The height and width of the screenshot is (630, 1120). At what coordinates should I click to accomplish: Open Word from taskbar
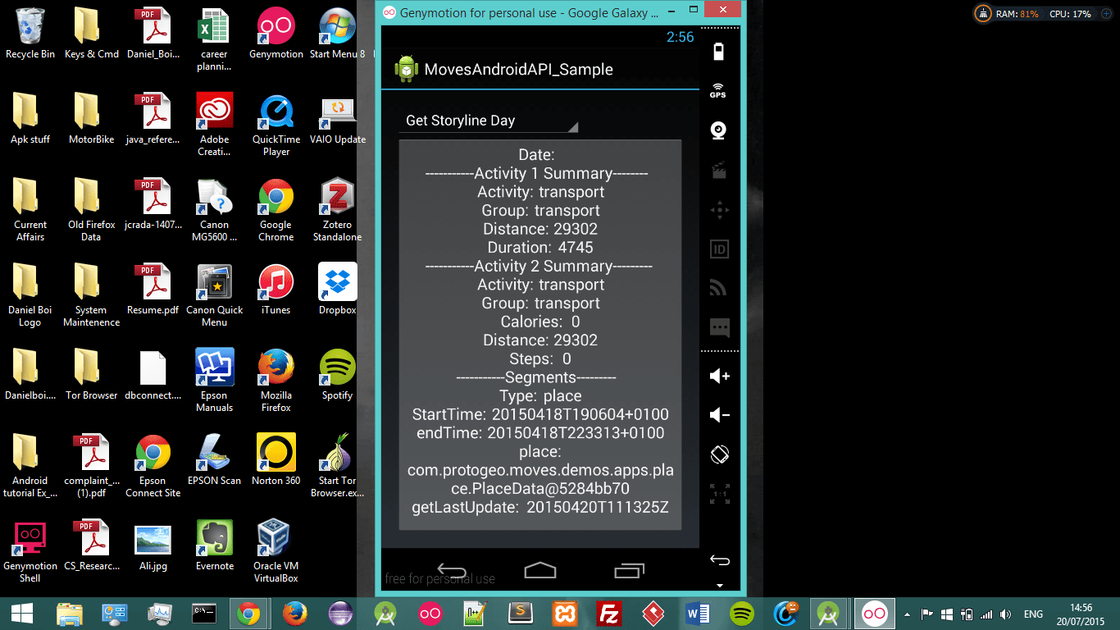coord(698,614)
